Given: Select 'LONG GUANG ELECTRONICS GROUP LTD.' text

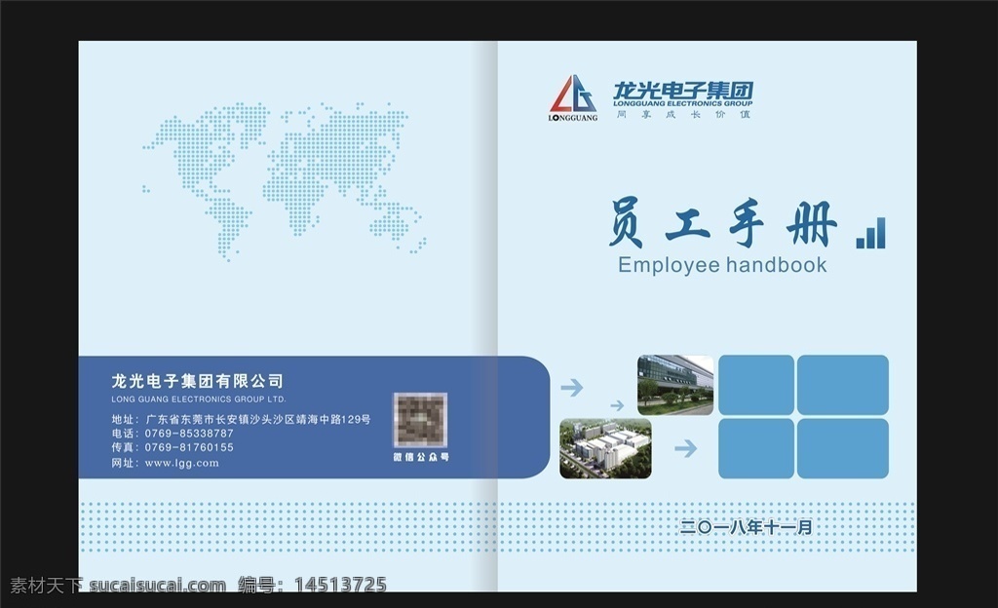Looking at the screenshot, I should [x=199, y=399].
